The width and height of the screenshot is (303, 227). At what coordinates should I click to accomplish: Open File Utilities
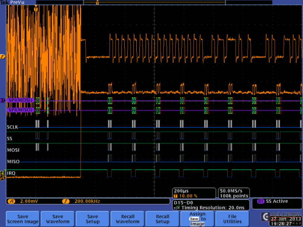pos(232,219)
